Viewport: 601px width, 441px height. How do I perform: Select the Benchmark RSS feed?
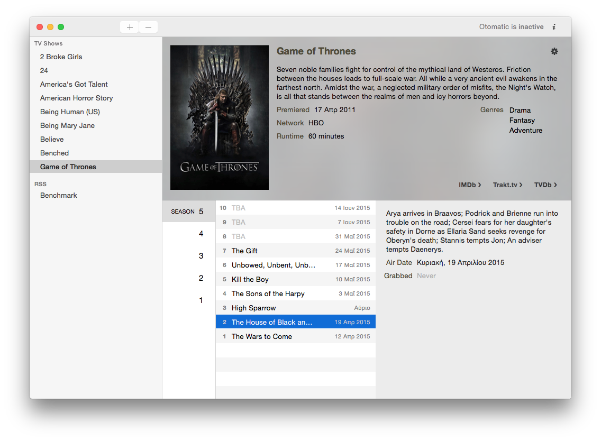point(96,196)
